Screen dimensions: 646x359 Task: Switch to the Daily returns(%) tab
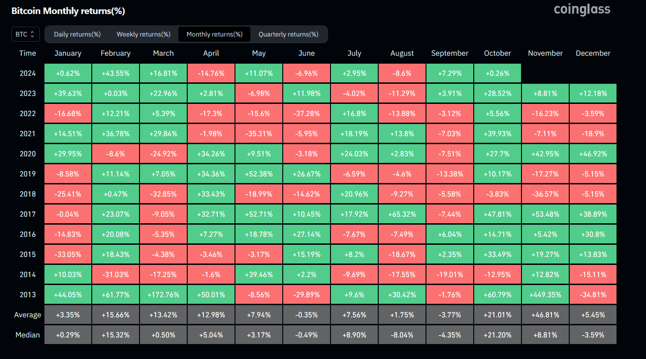[77, 34]
